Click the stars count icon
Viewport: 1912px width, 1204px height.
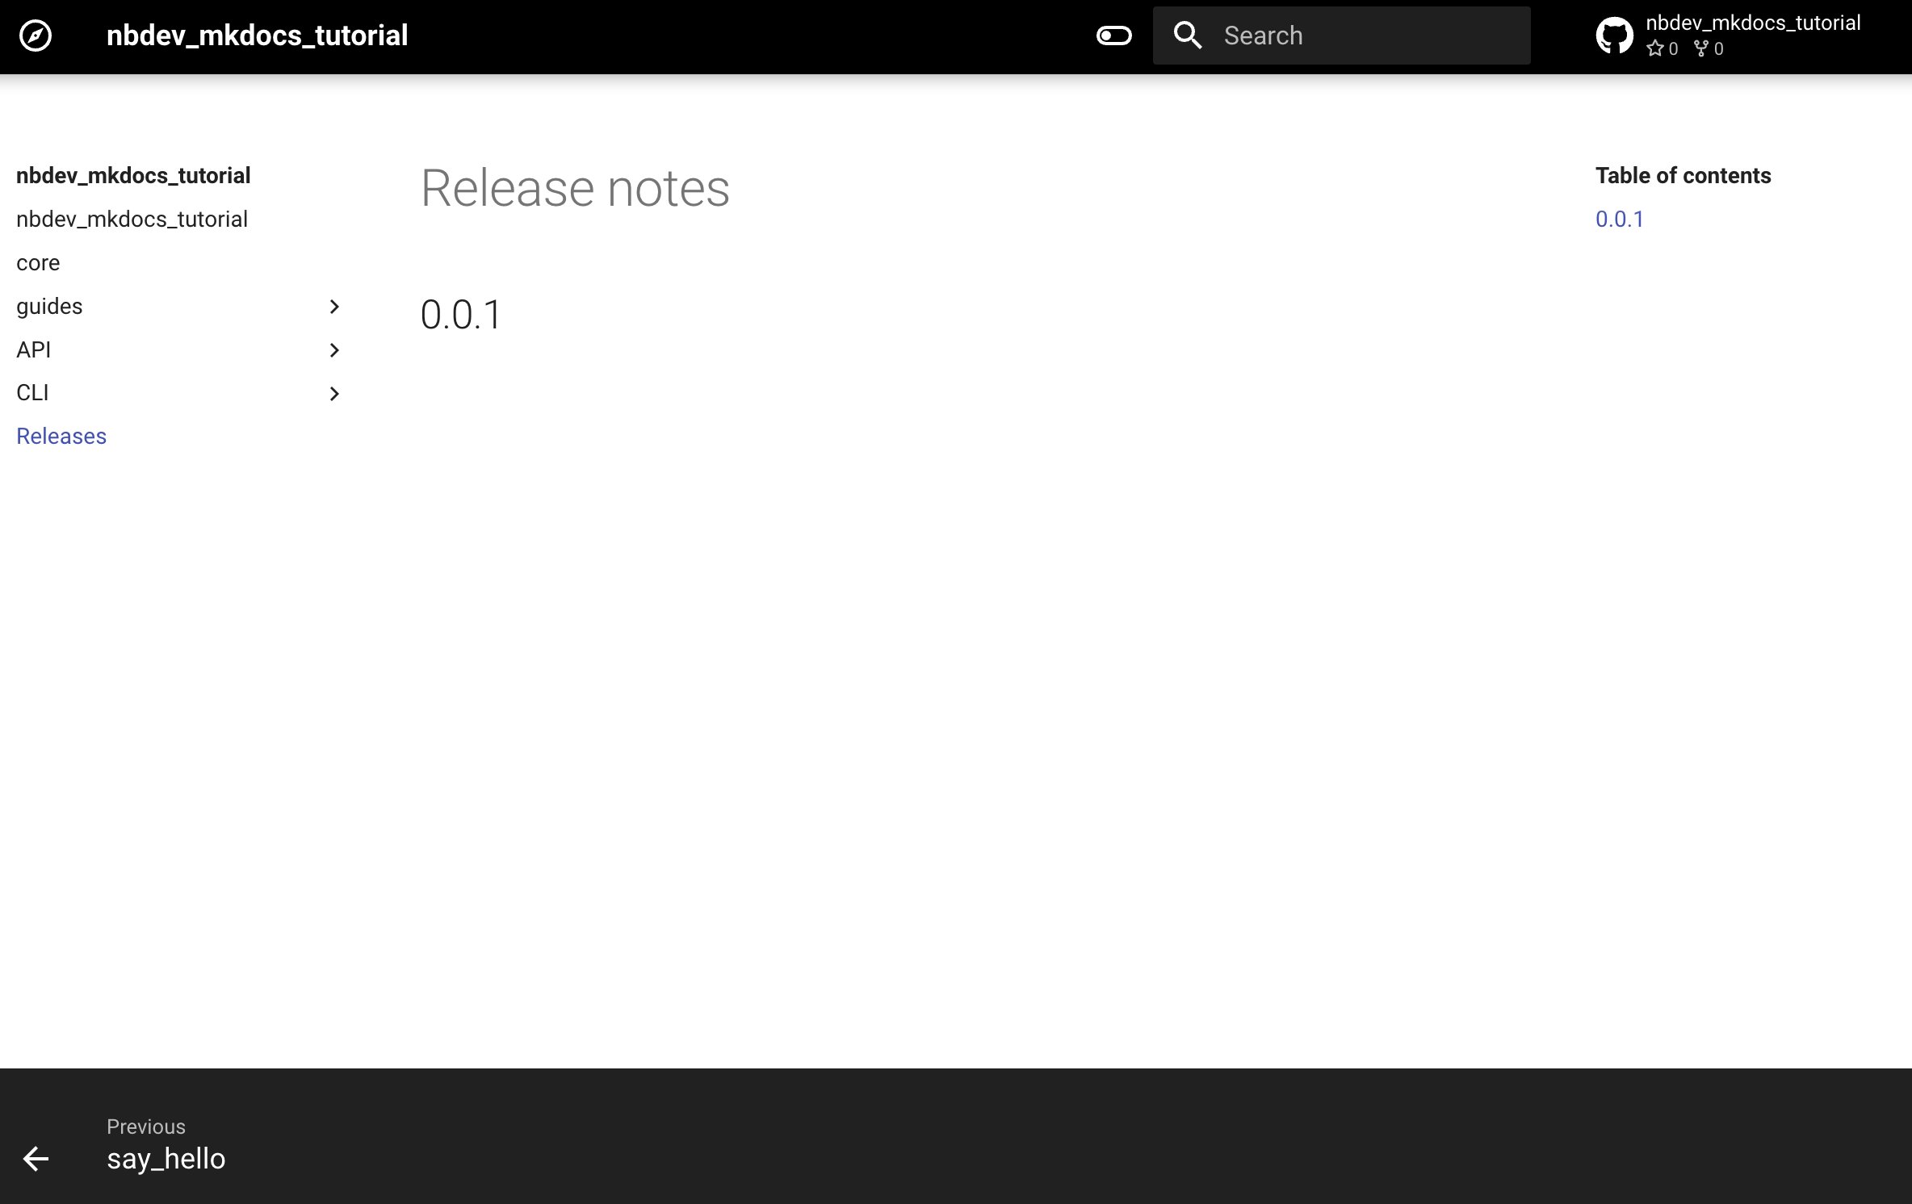[x=1655, y=48]
